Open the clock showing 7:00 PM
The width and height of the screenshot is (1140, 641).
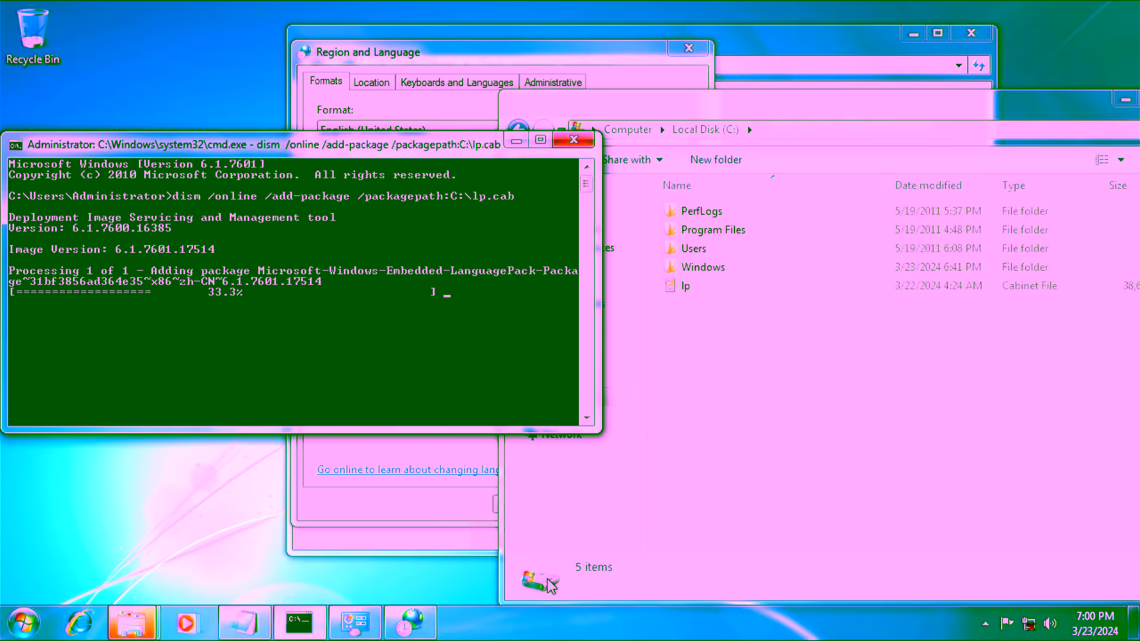coord(1095,623)
